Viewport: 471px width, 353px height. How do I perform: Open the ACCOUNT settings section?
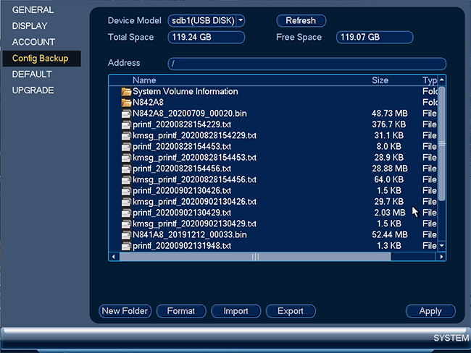(33, 42)
